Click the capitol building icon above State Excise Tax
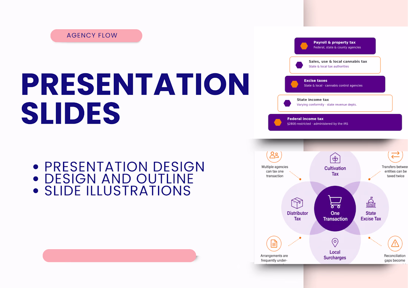This screenshot has width=408, height=288. (x=371, y=202)
